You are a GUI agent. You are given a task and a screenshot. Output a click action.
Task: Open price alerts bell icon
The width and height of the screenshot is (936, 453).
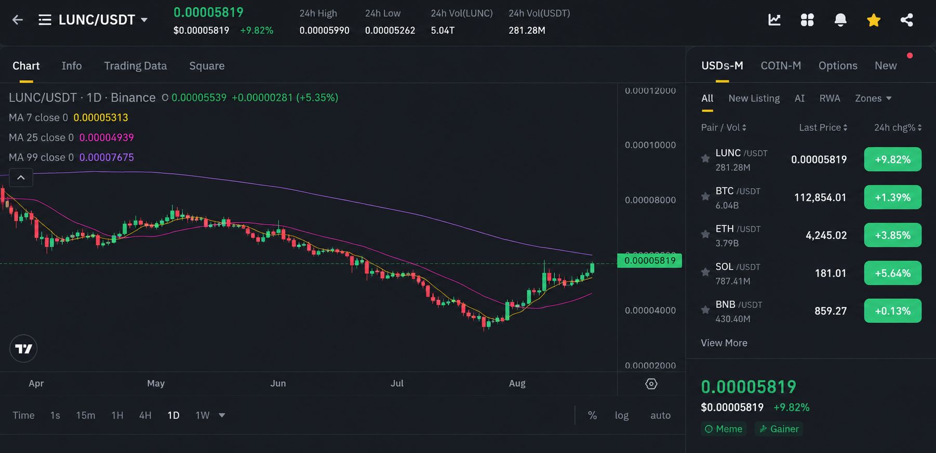(x=840, y=20)
